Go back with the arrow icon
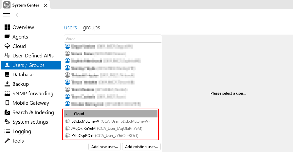The image size is (293, 152). pos(18,15)
